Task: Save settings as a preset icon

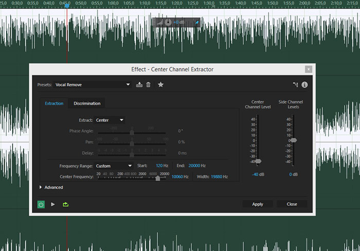Action: coord(139,84)
